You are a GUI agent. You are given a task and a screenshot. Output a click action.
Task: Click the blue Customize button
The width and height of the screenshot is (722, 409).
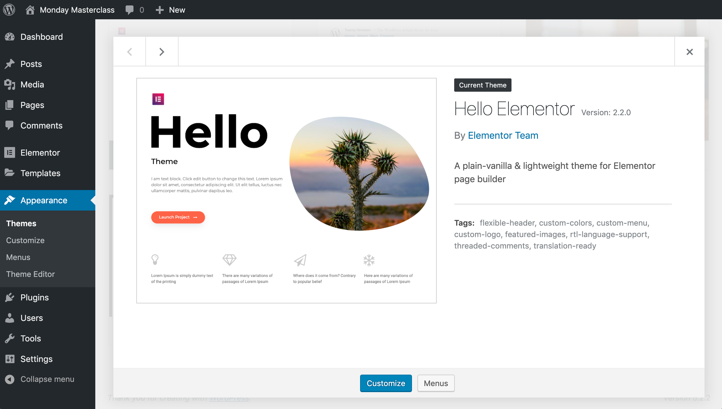[x=386, y=383]
